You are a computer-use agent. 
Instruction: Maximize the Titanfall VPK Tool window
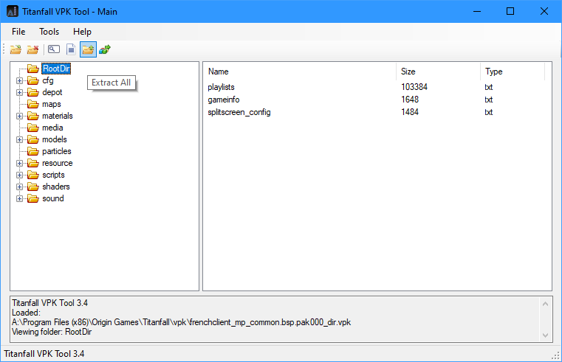[x=510, y=12]
